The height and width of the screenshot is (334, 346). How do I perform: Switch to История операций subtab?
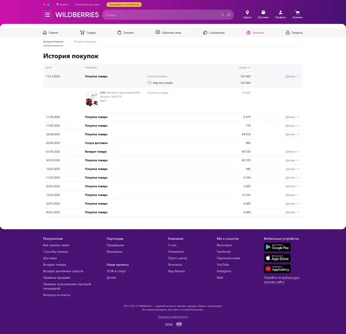85,42
